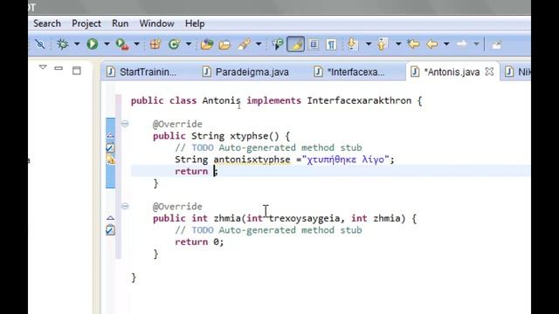Open the Run configurations dropdown arrow
The width and height of the screenshot is (559, 314).
pos(107,44)
